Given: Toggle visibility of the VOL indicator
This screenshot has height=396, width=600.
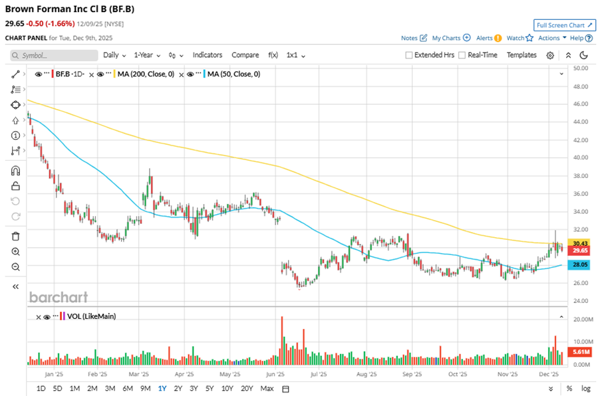Looking at the screenshot, I should click(47, 317).
